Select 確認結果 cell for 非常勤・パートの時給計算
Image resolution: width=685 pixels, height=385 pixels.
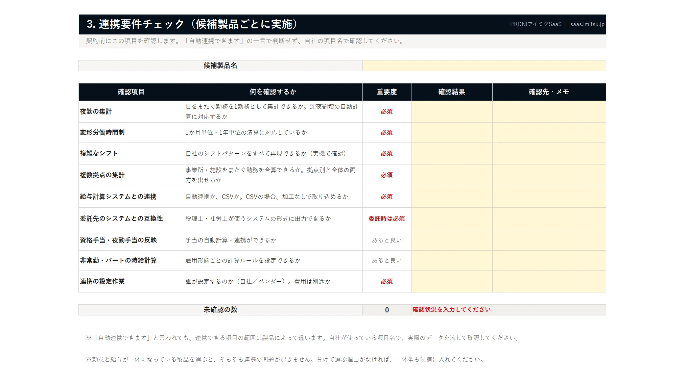pos(452,260)
